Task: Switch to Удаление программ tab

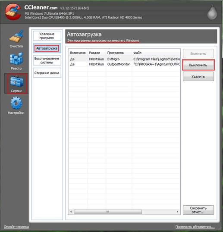Action: (x=47, y=36)
